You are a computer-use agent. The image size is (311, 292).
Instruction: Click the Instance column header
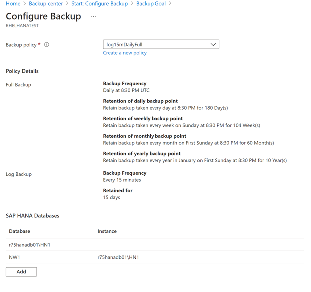point(107,231)
